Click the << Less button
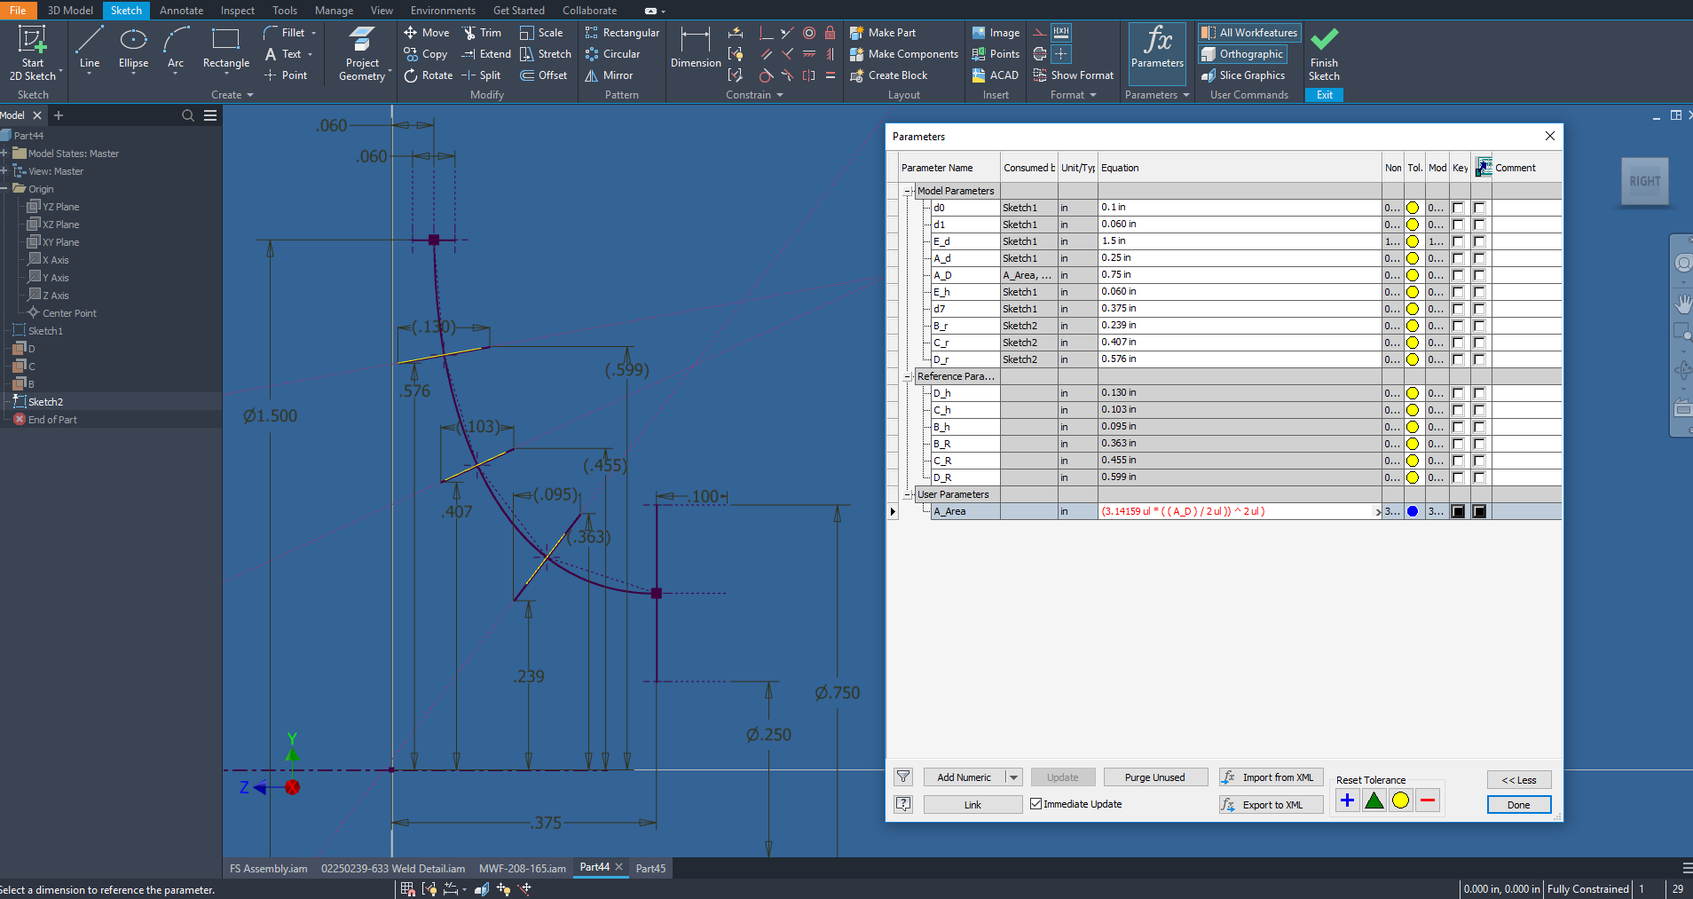 click(1519, 780)
